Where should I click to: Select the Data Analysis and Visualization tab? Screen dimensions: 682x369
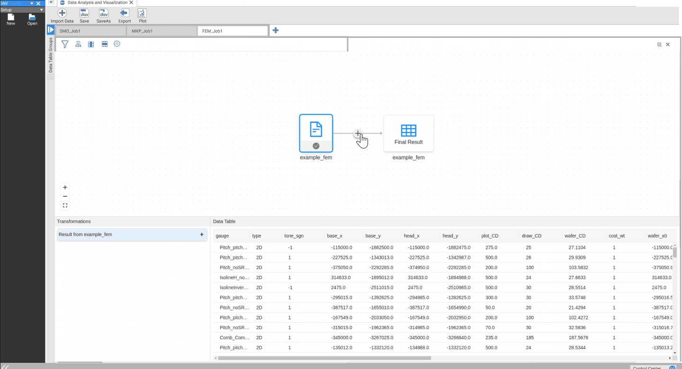pyautogui.click(x=97, y=2)
